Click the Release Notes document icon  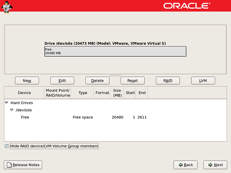coord(9,165)
